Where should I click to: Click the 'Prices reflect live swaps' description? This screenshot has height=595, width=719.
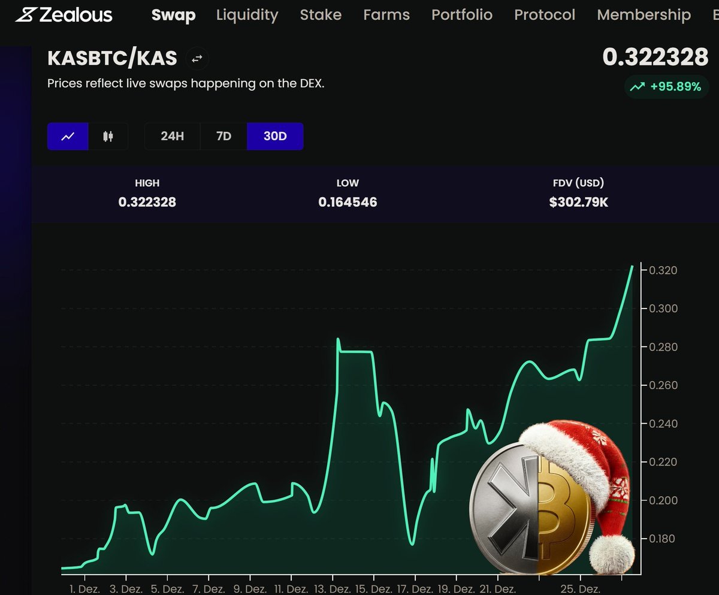pos(186,83)
